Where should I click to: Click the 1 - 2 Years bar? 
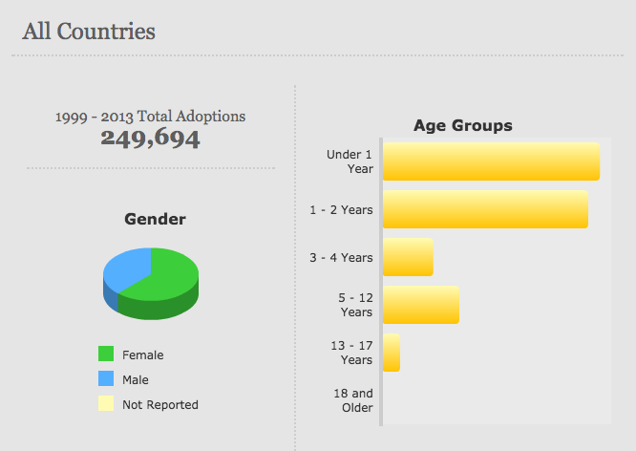pos(485,209)
